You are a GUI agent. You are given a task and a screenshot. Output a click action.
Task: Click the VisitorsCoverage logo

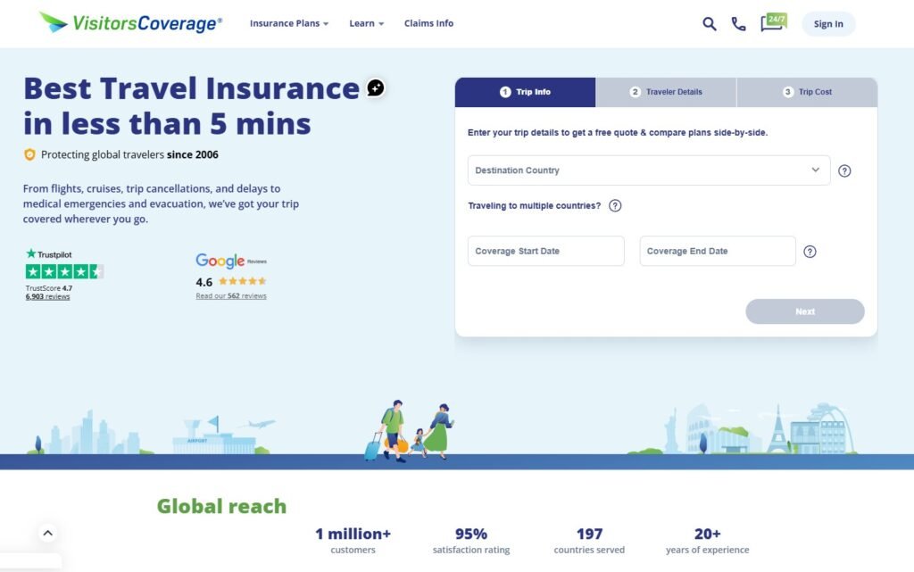tap(130, 23)
